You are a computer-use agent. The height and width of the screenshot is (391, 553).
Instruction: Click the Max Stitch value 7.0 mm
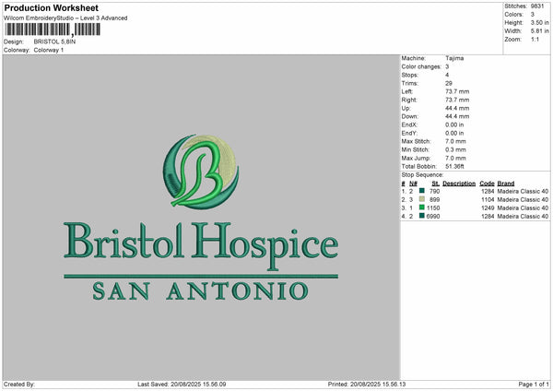tap(455, 141)
